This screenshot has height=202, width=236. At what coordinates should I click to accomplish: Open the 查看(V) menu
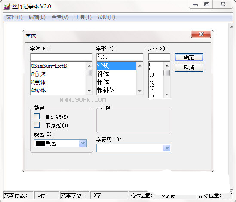pyautogui.click(x=60, y=17)
